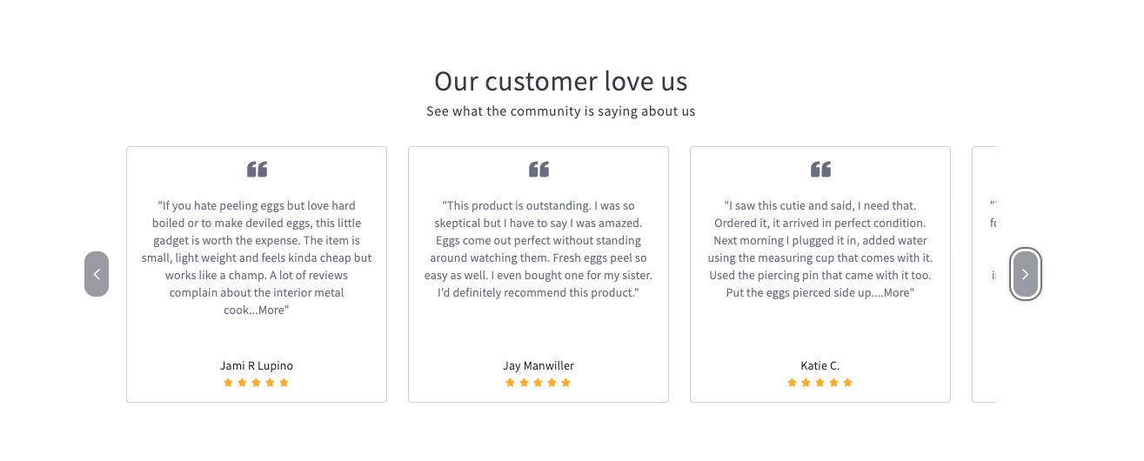Click the first star on Jami's rating
This screenshot has height=461, width=1144.
[229, 383]
